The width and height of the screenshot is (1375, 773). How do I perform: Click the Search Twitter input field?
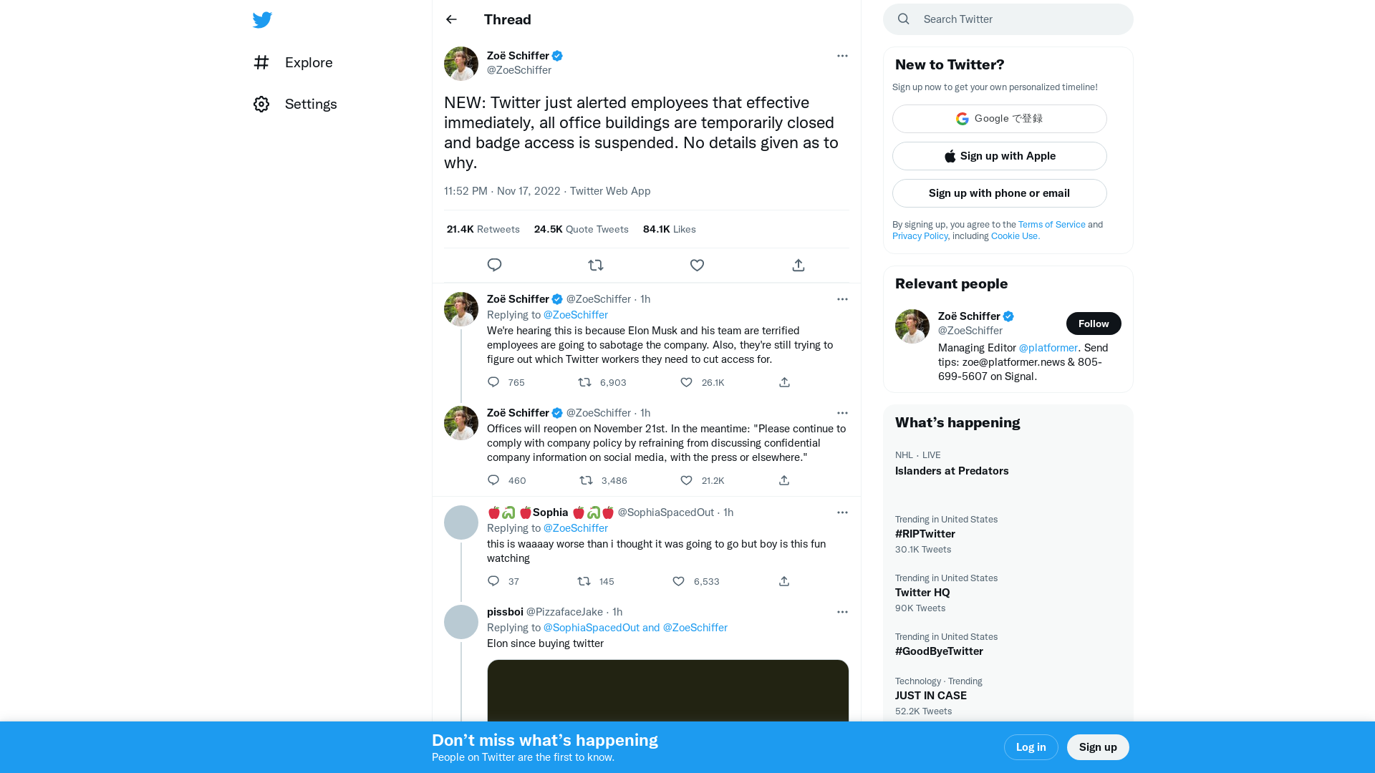coord(1008,19)
